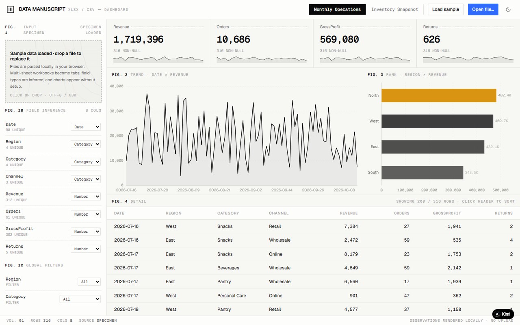The width and height of the screenshot is (520, 325).
Task: Switch to the Monthly Operations tab
Action: click(x=337, y=9)
